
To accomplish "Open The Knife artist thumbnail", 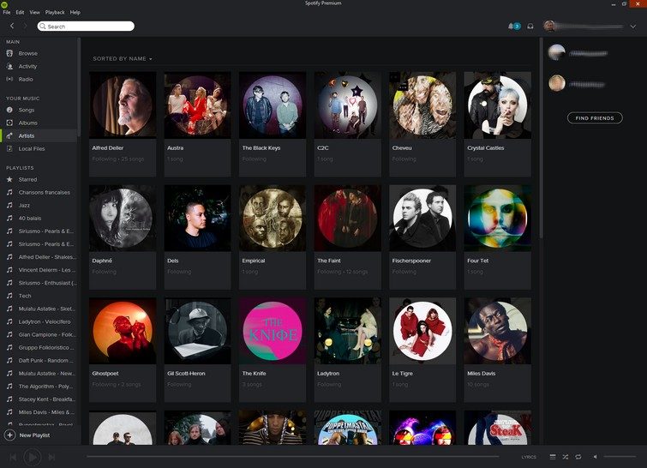I will point(273,331).
